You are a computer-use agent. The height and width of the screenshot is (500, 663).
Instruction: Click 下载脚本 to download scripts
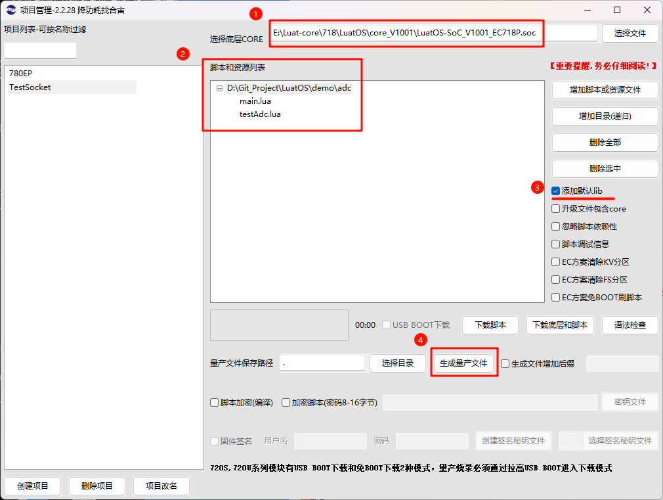(490, 325)
